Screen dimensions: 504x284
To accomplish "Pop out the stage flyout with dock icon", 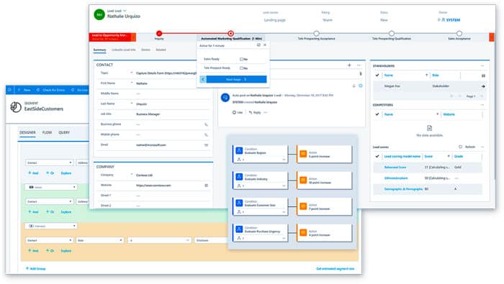I will point(258,45).
